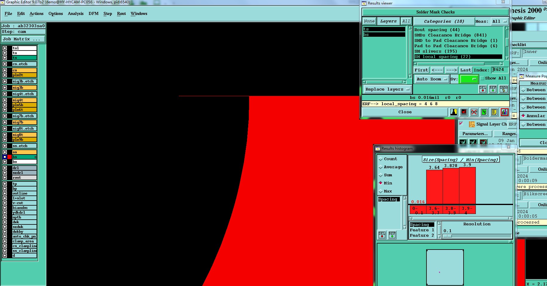This screenshot has width=547, height=286.
Task: Click the 3.6-3.7 red histogram bar
Action: click(x=435, y=187)
